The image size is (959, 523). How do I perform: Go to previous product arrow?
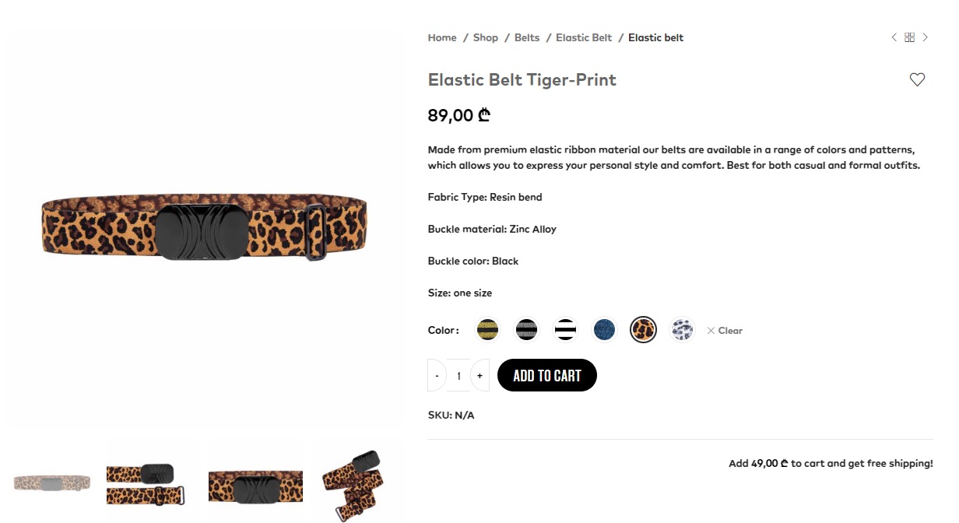[894, 37]
